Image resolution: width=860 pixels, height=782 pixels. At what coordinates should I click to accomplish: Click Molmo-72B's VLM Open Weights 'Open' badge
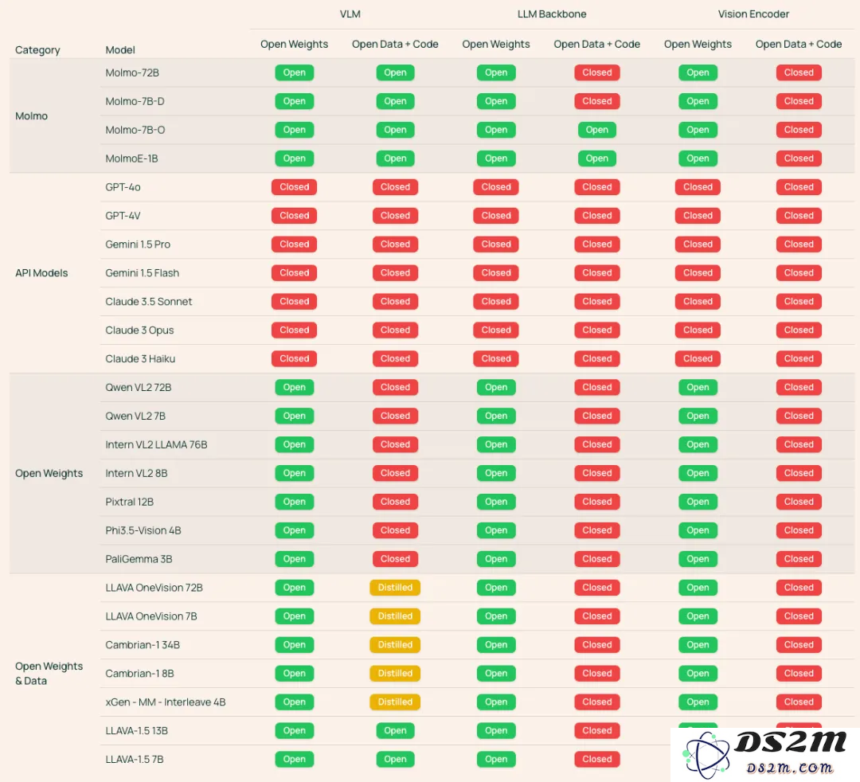click(295, 72)
